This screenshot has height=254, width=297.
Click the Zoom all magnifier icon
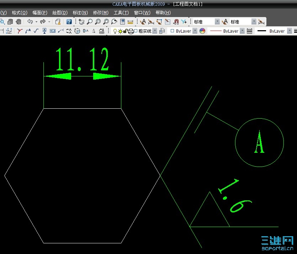106,22
